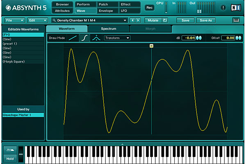Click the In level meter
The image size is (246, 164).
[182, 7]
